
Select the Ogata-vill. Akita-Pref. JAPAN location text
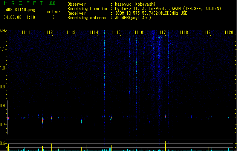168,9
